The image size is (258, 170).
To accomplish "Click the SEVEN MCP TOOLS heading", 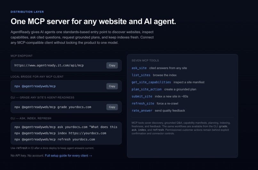I will click(145, 60).
